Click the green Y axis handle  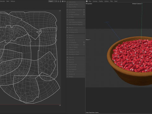pyautogui.click(x=142, y=26)
